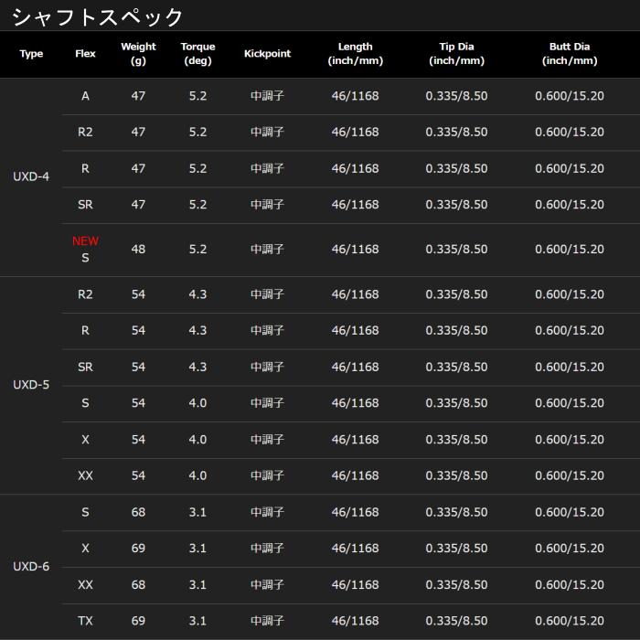Select the UXD-6 type cell

pos(31,566)
